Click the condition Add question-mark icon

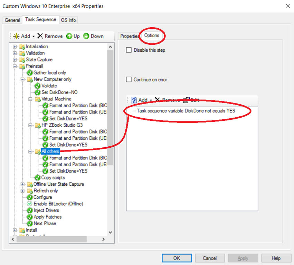tap(134, 100)
